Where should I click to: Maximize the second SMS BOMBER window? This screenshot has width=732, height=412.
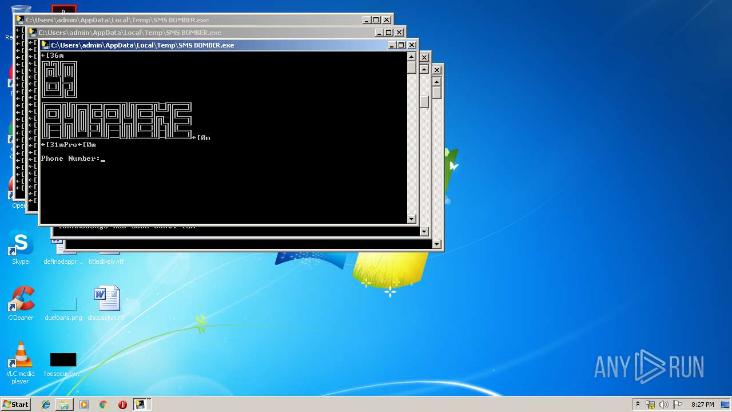[x=389, y=33]
